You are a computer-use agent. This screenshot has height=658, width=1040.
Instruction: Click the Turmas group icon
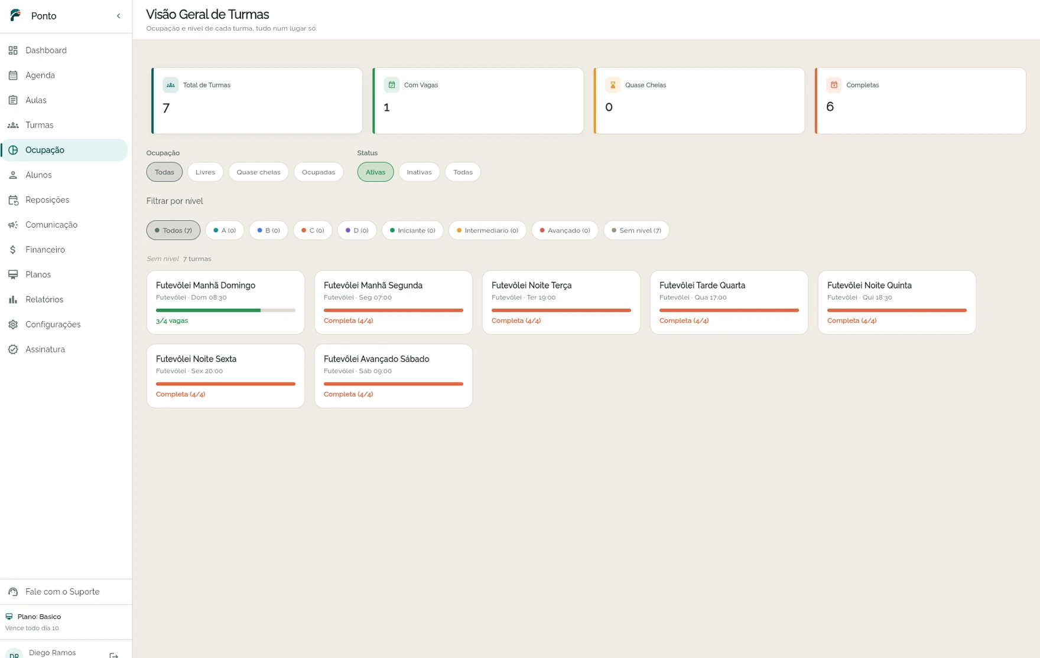click(x=13, y=125)
